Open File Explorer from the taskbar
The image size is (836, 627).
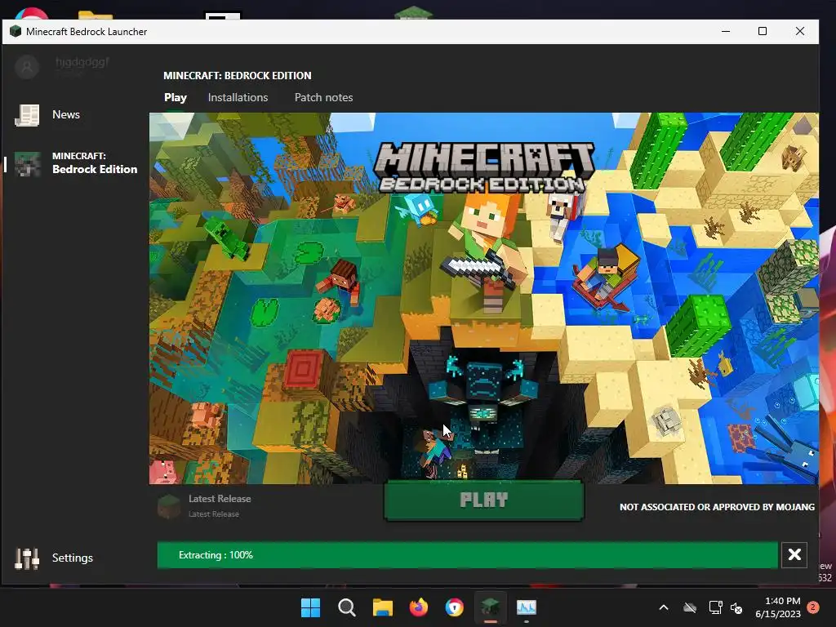click(382, 607)
